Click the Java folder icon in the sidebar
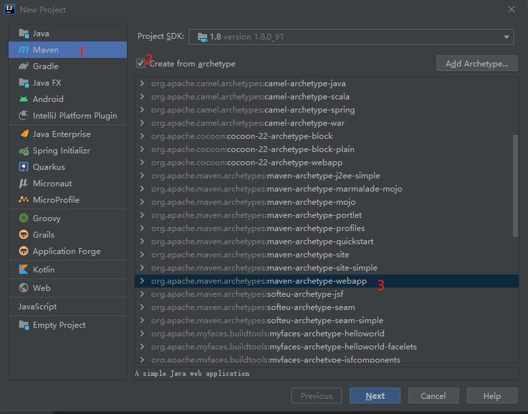This screenshot has height=414, width=528. [24, 34]
